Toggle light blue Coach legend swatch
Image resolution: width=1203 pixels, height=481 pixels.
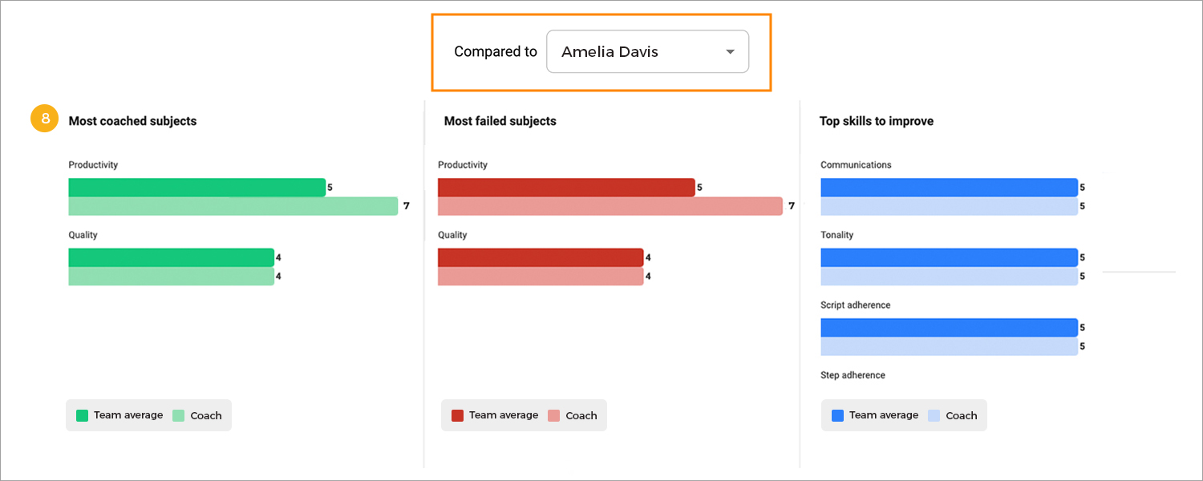coord(934,415)
